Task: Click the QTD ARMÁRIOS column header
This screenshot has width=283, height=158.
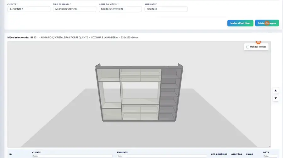Action: tap(219, 154)
